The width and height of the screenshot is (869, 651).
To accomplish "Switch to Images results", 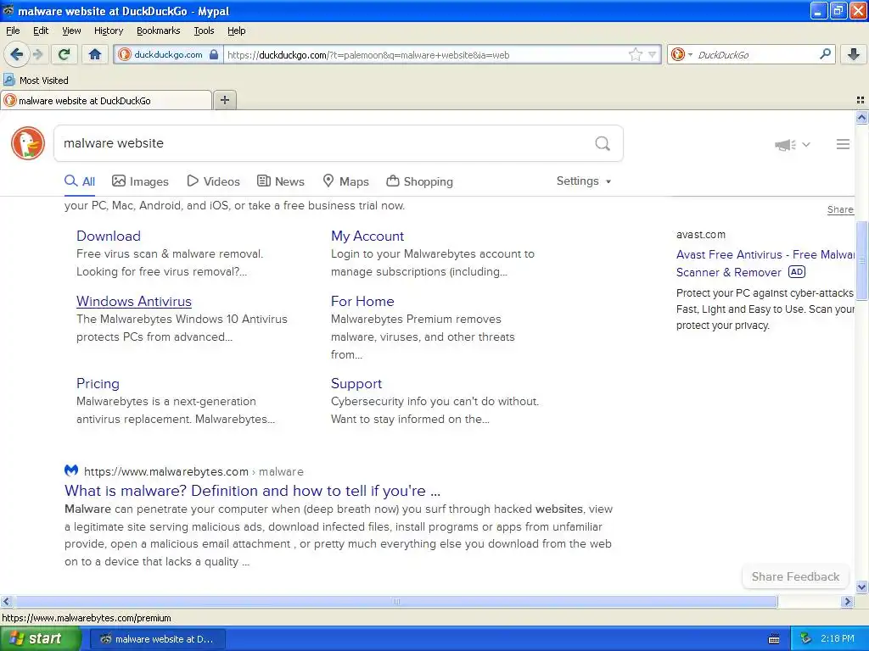I will tap(140, 181).
